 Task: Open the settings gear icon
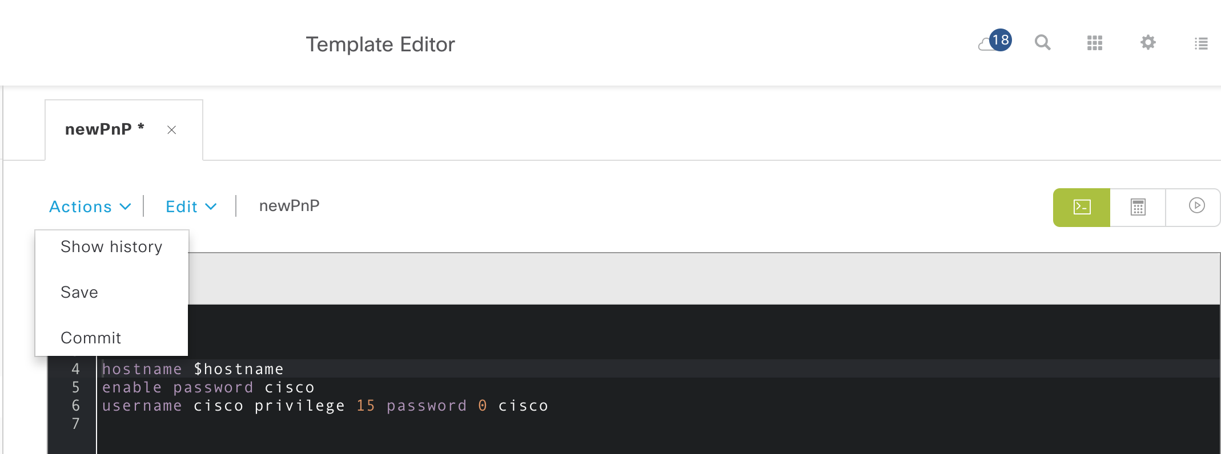pos(1147,42)
